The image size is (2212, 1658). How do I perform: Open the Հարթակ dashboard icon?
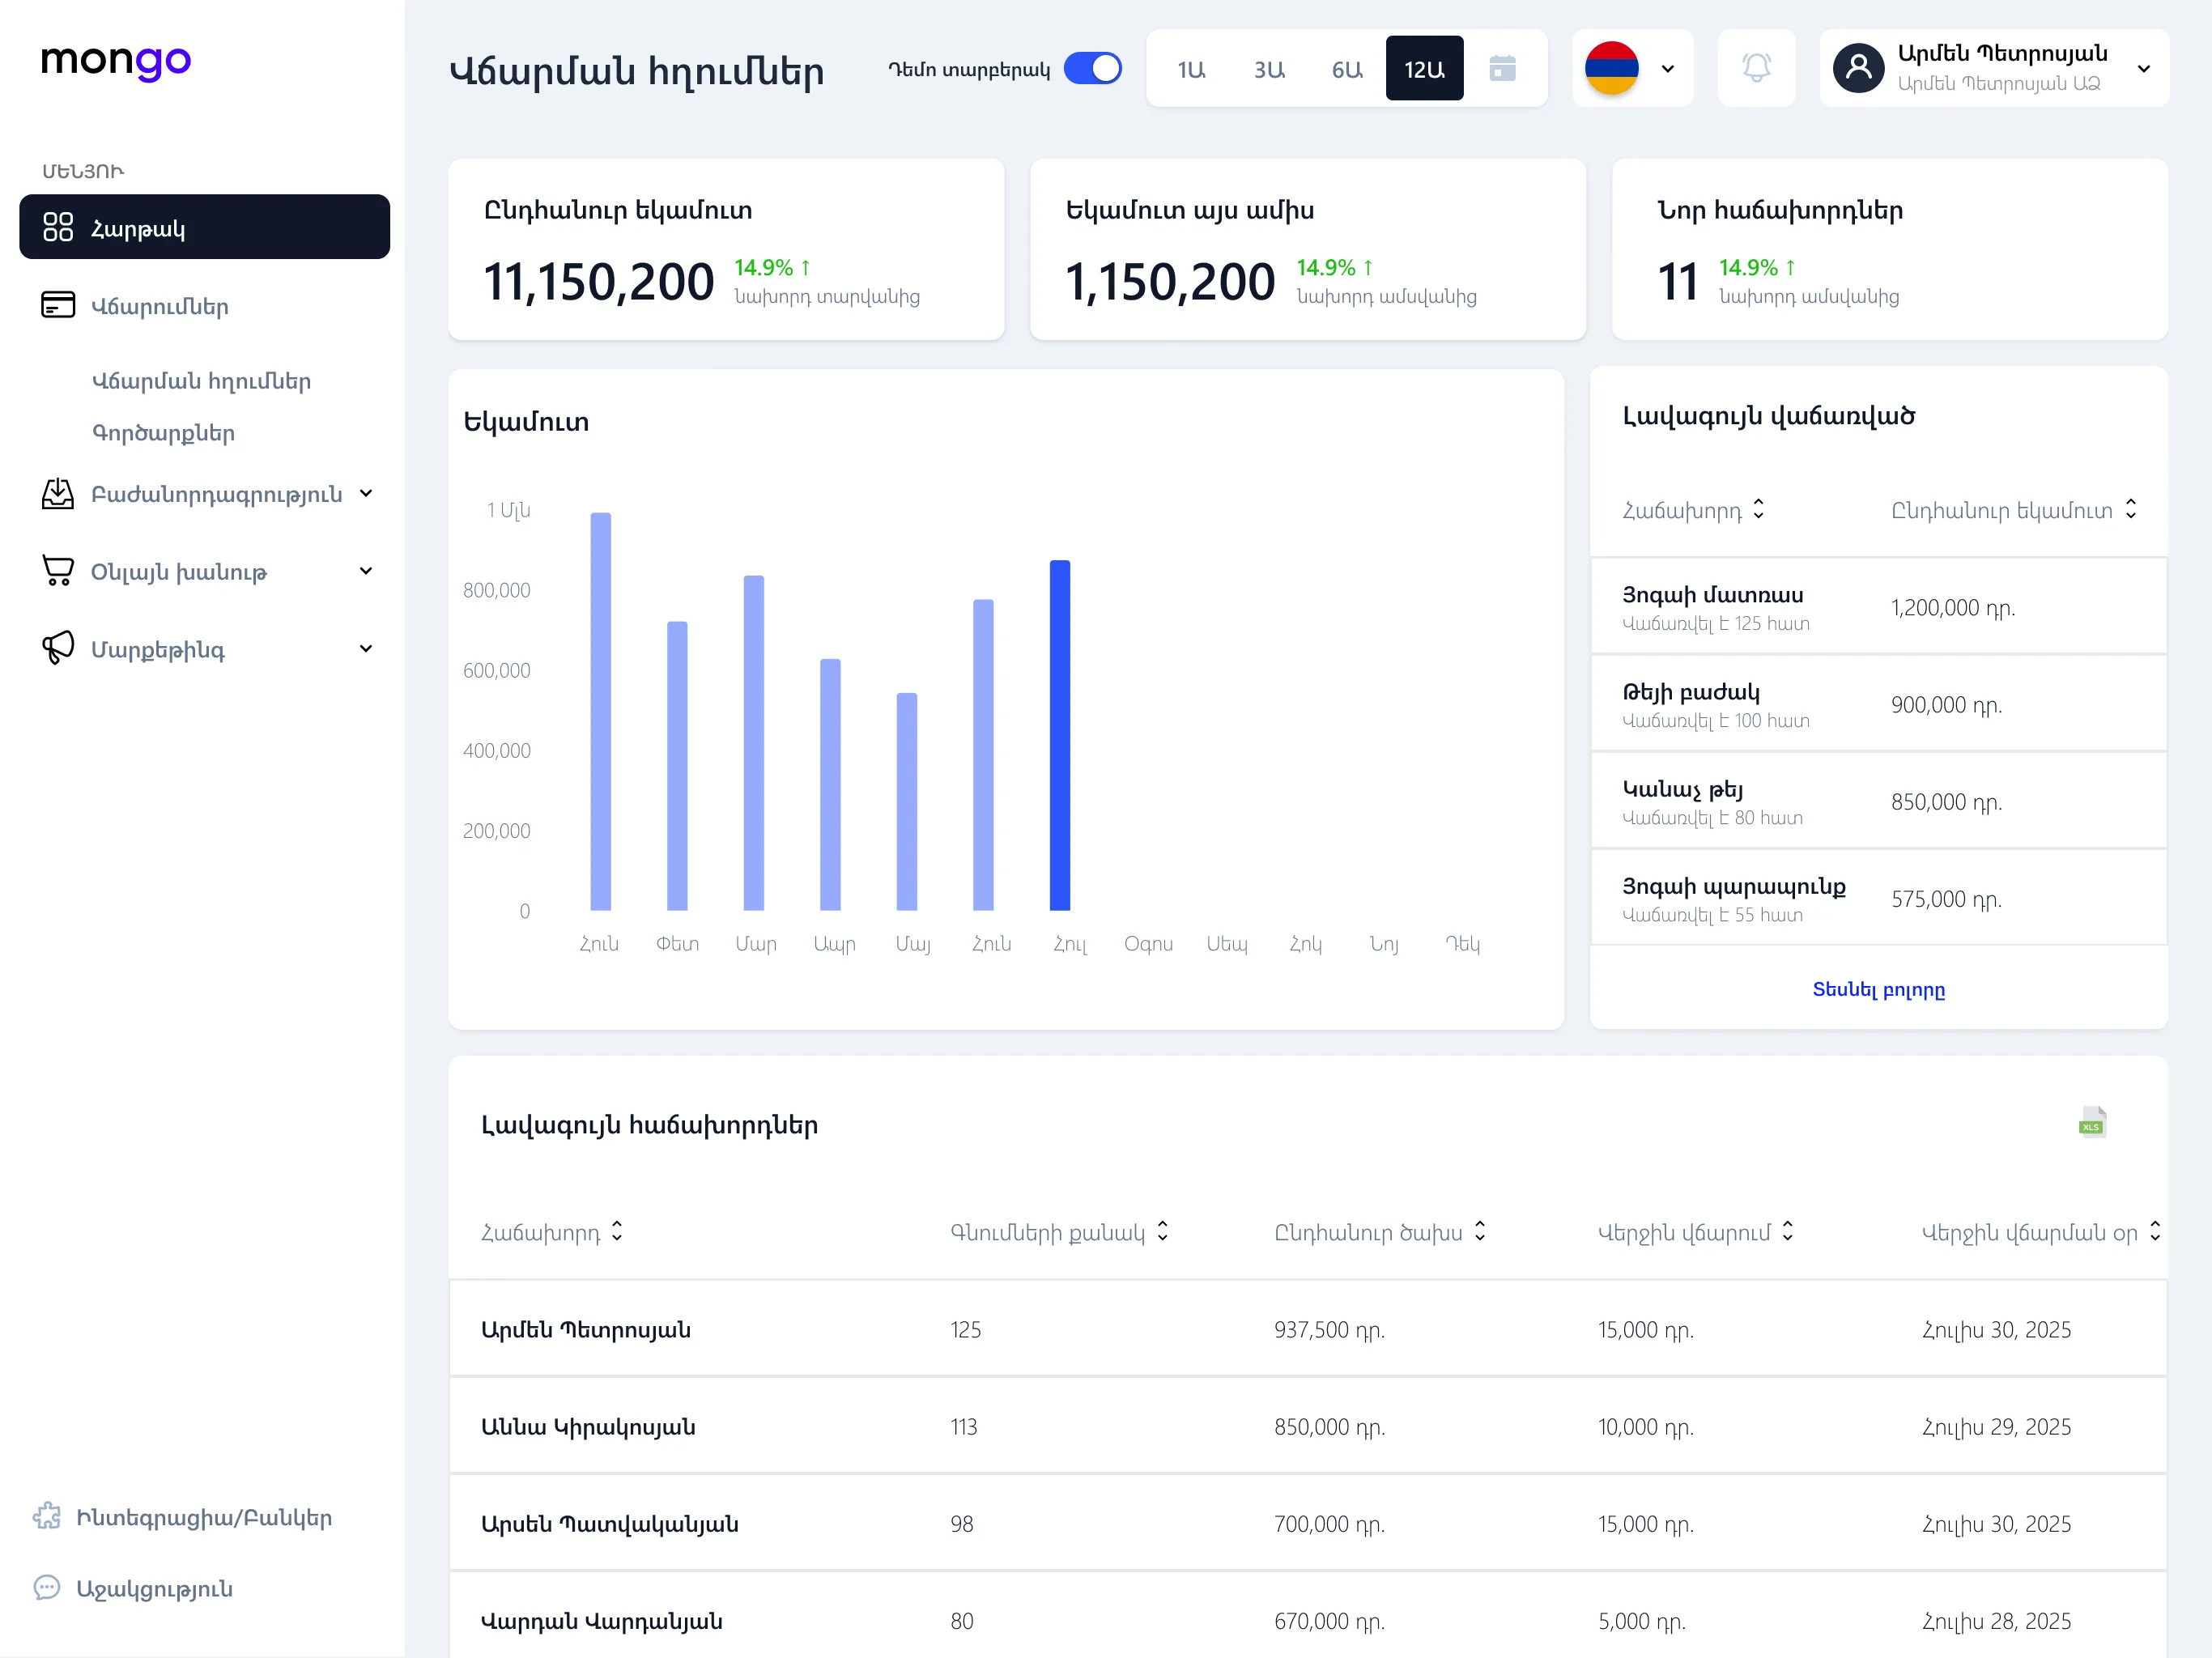58,227
